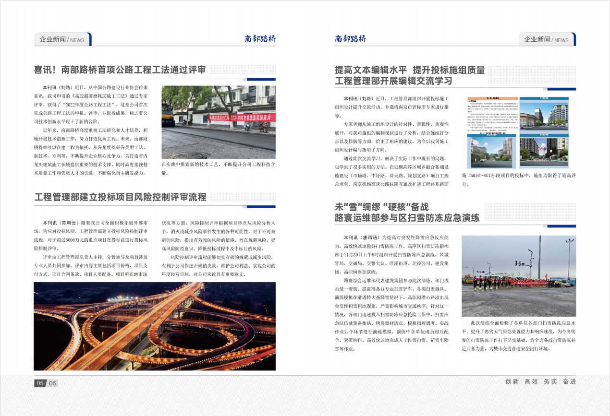Click the paragraph starting 近年来，南部路桥高度重视
610x416 pixels.
(x=91, y=151)
